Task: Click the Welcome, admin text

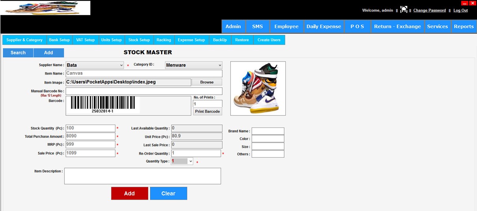Action: (x=378, y=10)
